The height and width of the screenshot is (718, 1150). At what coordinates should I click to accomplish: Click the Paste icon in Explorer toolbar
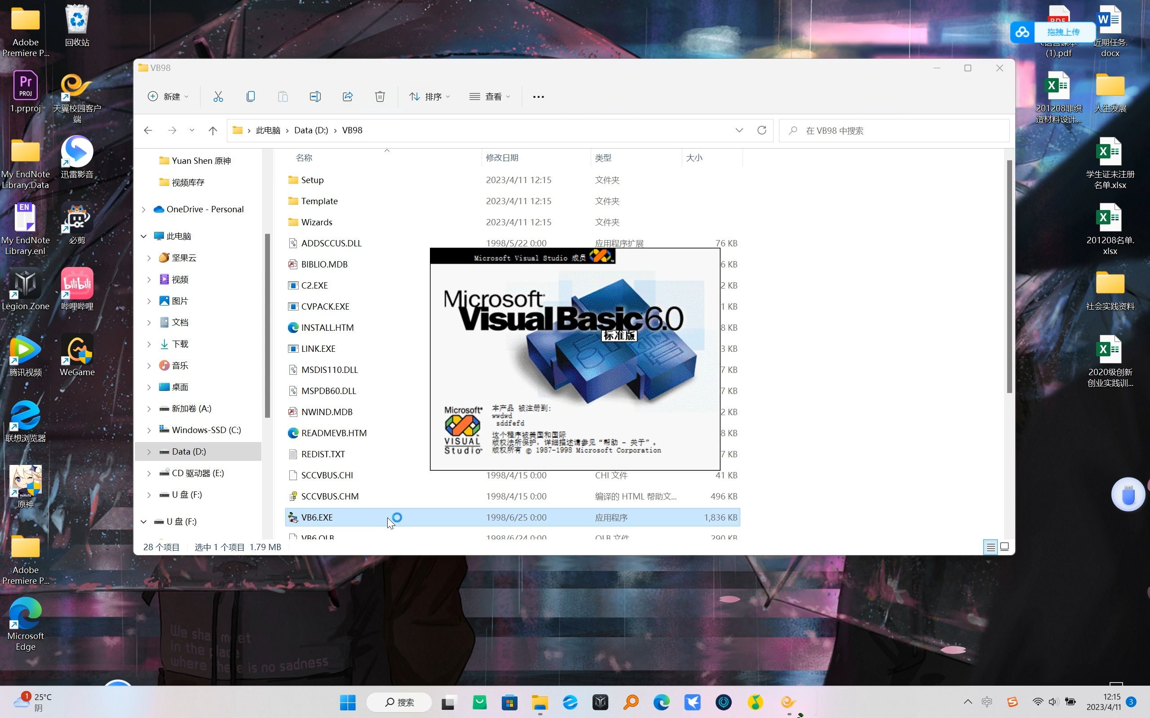[x=283, y=96]
